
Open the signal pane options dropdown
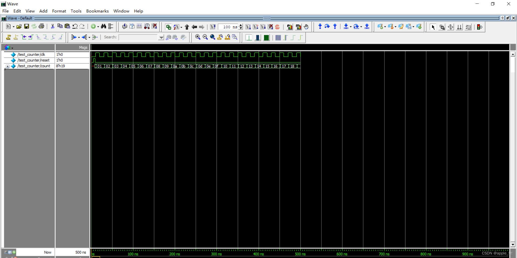click(x=12, y=48)
